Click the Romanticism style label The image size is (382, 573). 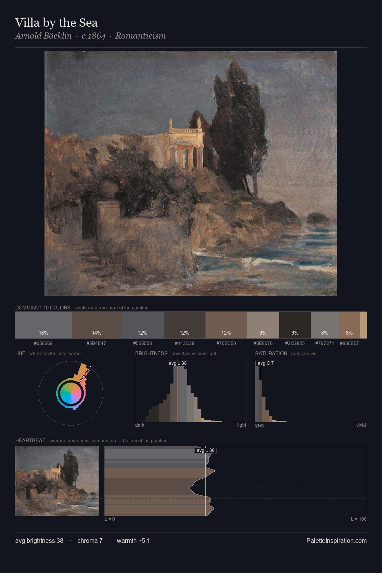[x=141, y=36]
